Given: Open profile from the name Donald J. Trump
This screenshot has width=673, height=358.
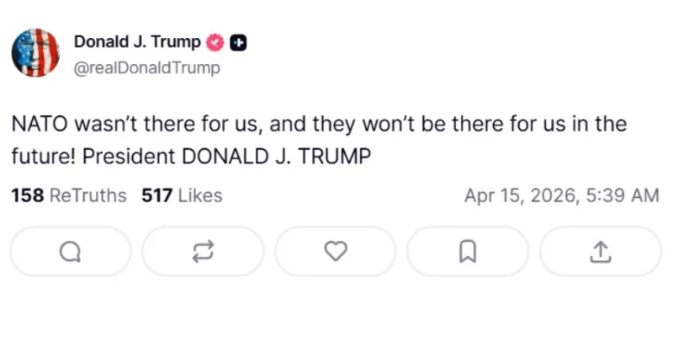Looking at the screenshot, I should point(137,41).
